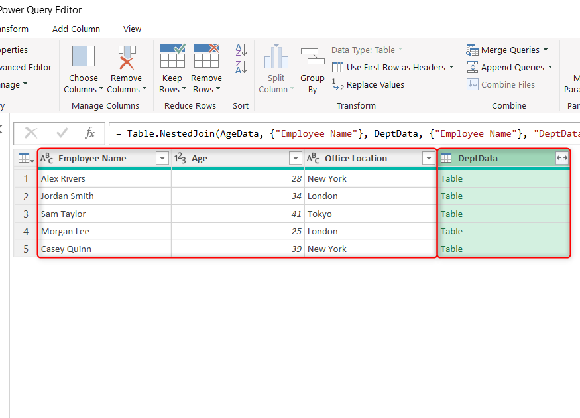Select the Age cell showing 41

click(x=238, y=214)
